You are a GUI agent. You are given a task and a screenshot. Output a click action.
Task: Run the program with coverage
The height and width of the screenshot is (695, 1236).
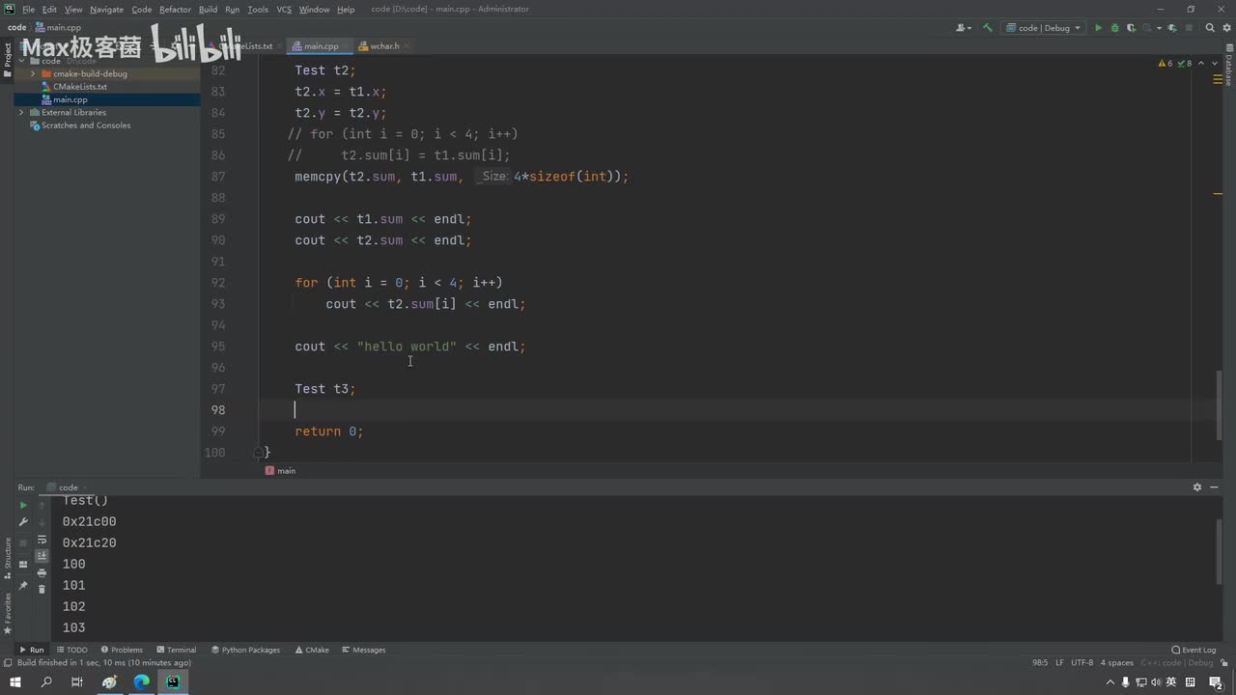[x=1133, y=28]
